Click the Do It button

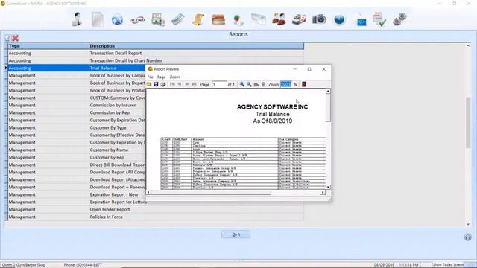coord(236,234)
